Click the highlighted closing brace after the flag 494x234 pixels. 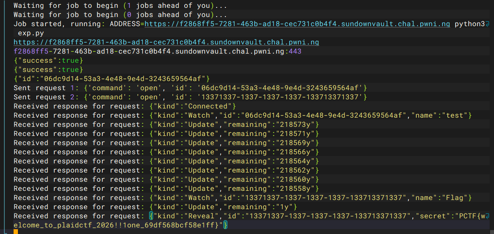pyautogui.click(x=225, y=225)
